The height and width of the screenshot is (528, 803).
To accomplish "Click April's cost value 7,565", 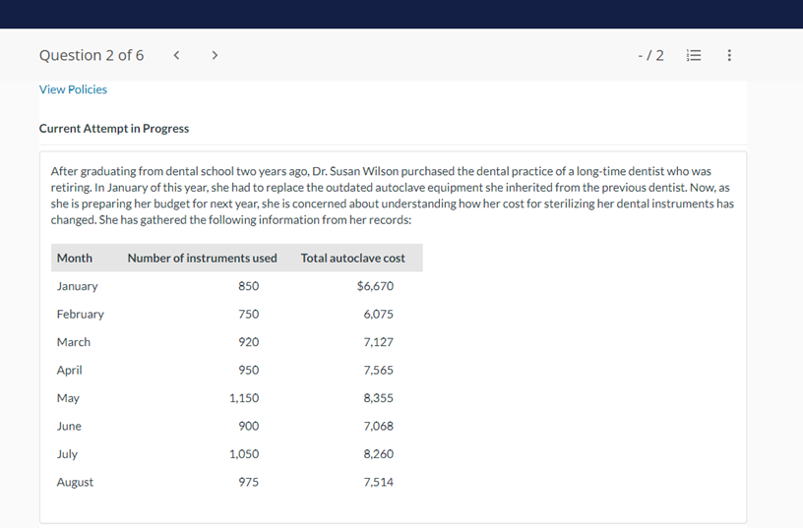I will [x=379, y=370].
